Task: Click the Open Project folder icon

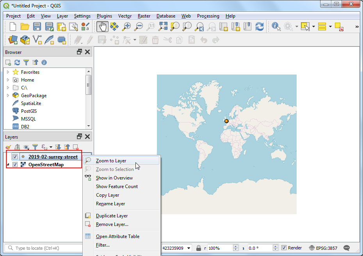Action: [25, 27]
